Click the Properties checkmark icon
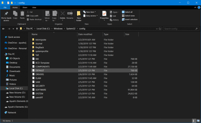This screenshot has height=123, width=201. tap(104, 14)
